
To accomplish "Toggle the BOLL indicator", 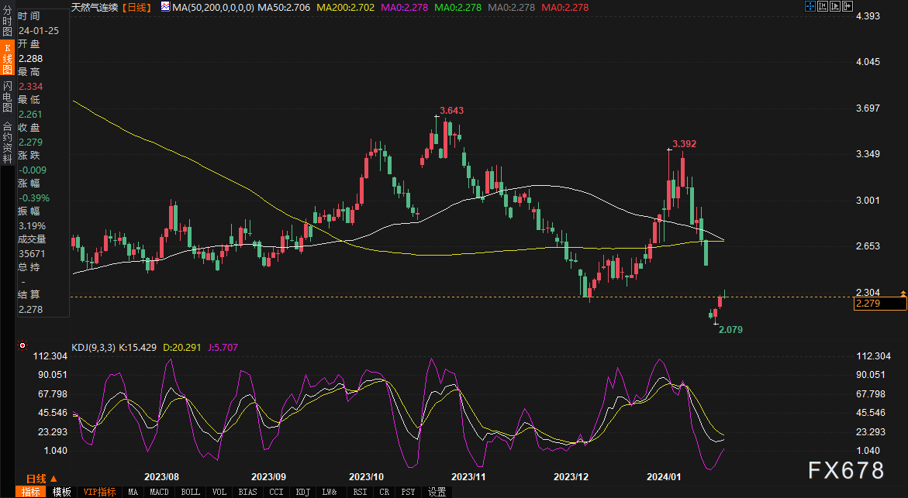I will click(x=191, y=492).
